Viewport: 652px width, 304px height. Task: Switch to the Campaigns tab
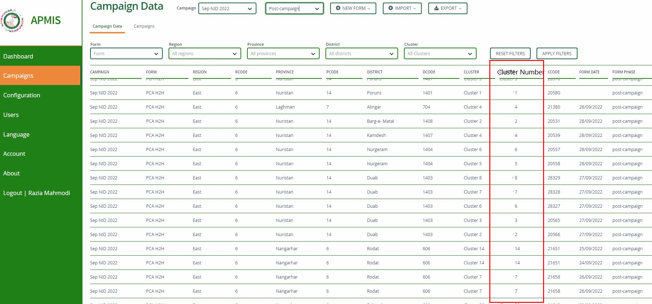click(144, 26)
